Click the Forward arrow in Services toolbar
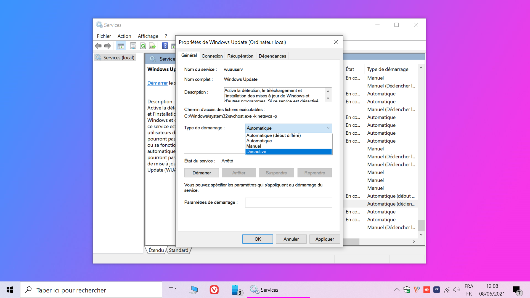Image resolution: width=530 pixels, height=298 pixels. click(108, 46)
